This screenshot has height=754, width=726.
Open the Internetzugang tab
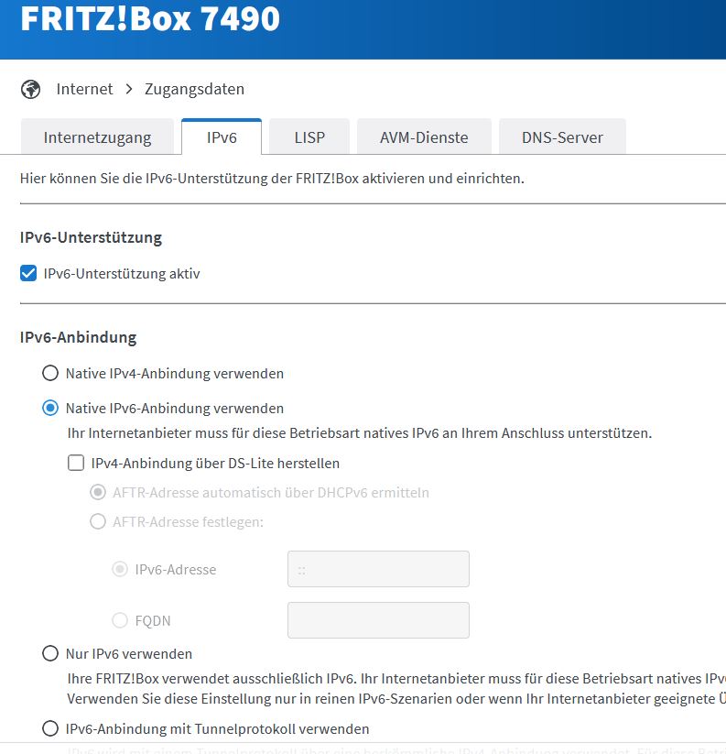[97, 137]
